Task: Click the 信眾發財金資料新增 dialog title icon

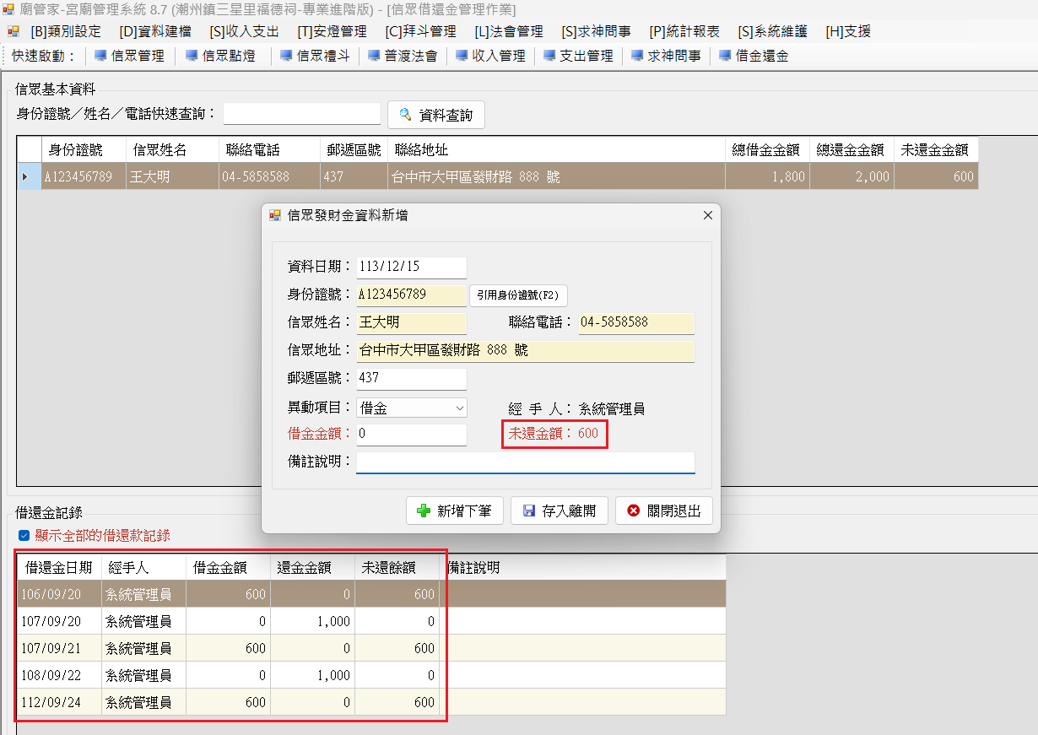Action: tap(275, 215)
